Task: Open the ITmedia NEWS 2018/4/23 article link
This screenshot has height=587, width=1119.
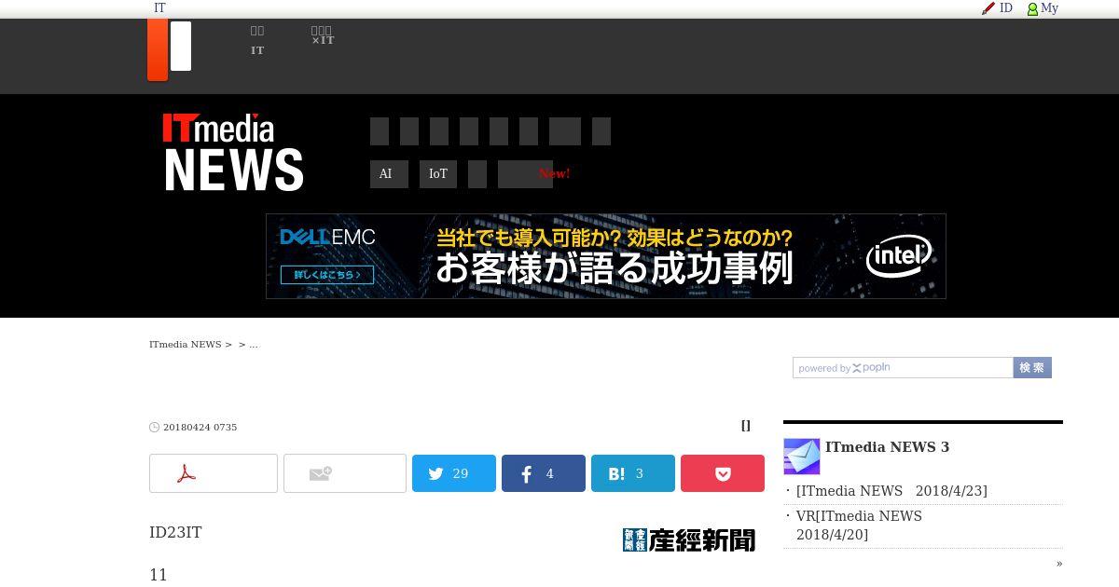Action: (x=891, y=491)
